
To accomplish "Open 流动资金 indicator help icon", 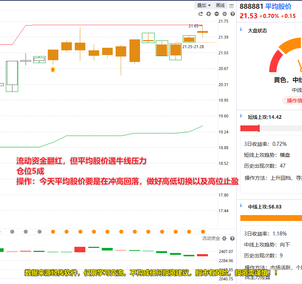I will (x=232, y=238).
